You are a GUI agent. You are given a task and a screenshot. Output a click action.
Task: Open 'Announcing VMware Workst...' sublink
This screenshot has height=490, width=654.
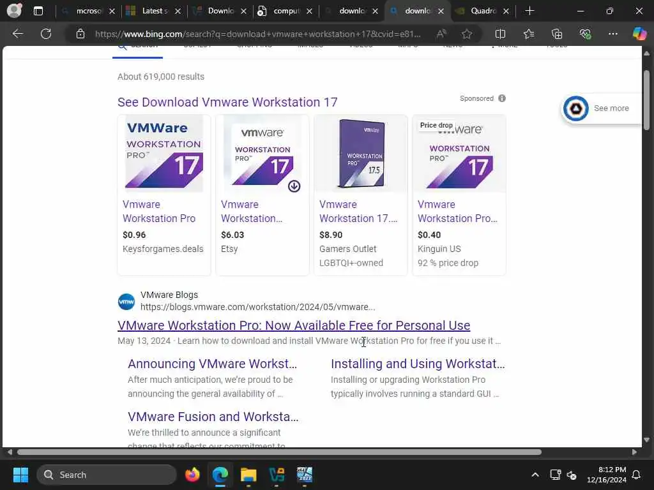click(x=212, y=364)
